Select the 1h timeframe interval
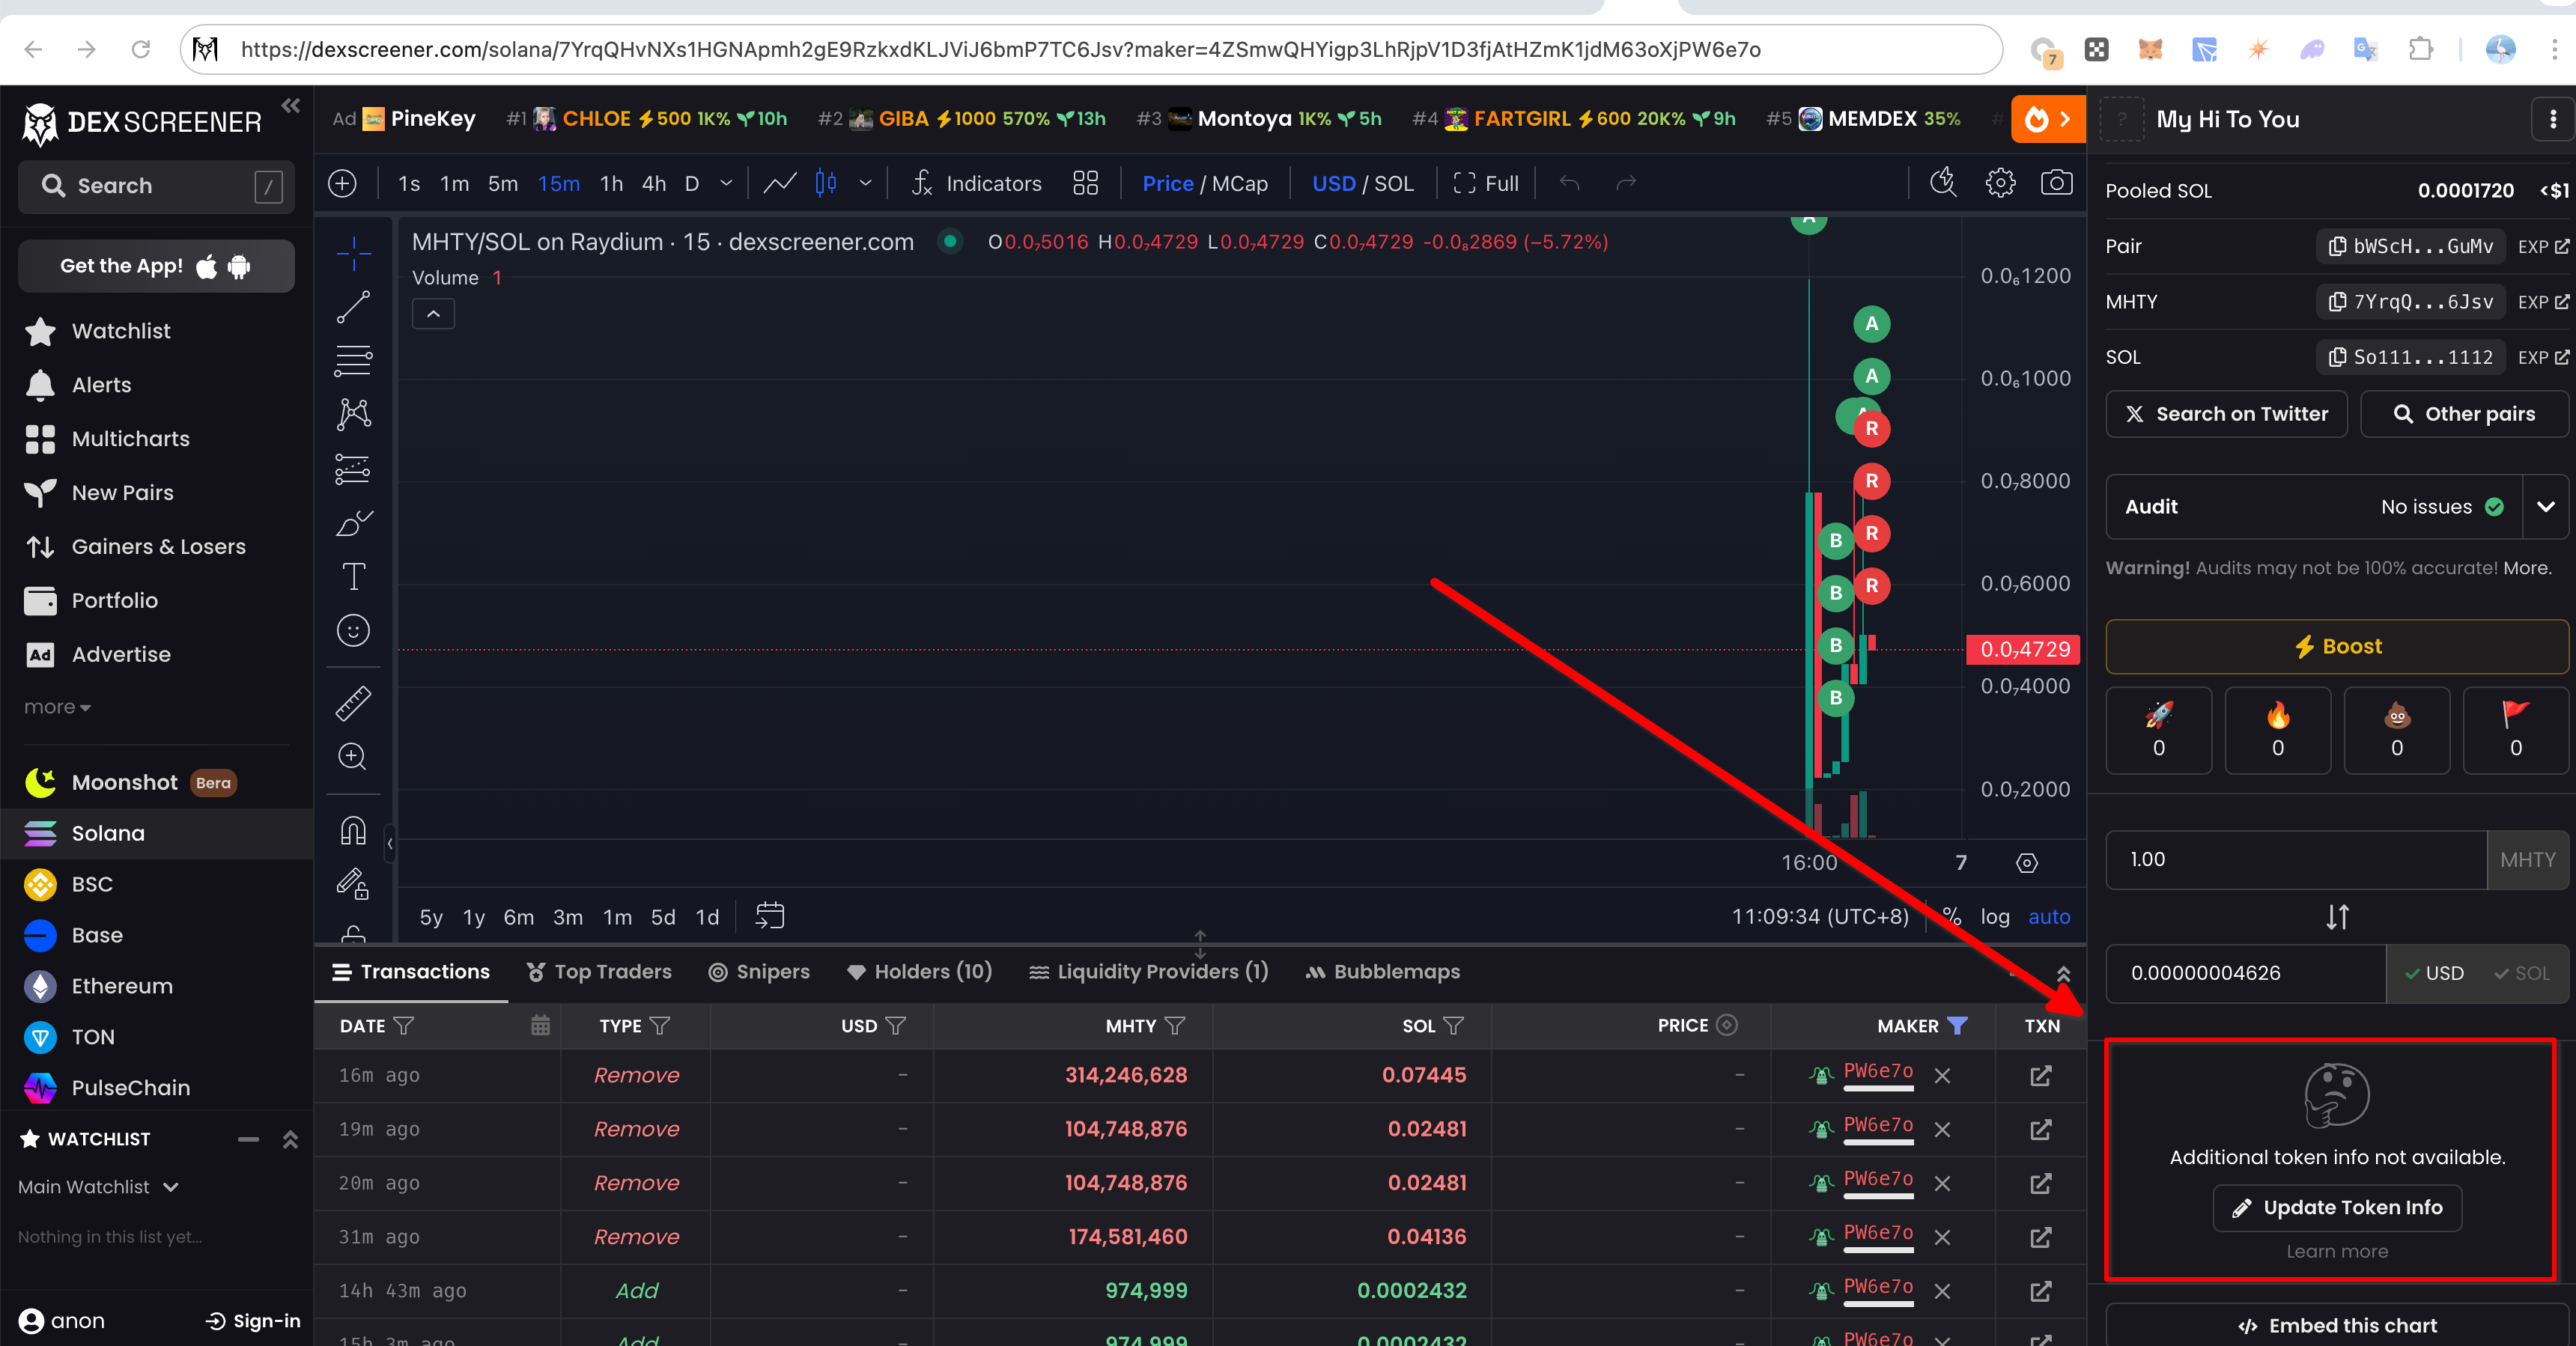The height and width of the screenshot is (1346, 2576). [611, 184]
